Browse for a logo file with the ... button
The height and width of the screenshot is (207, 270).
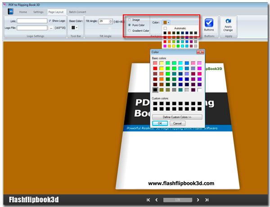pos(51,28)
